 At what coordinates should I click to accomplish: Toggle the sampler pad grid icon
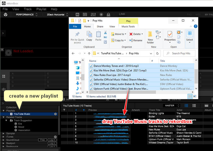(x=85, y=15)
